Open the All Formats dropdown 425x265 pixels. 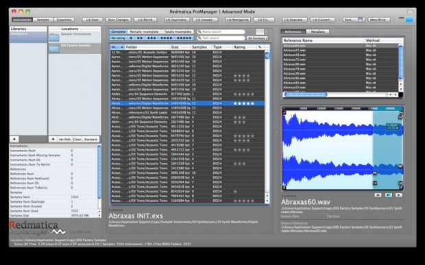(257, 38)
